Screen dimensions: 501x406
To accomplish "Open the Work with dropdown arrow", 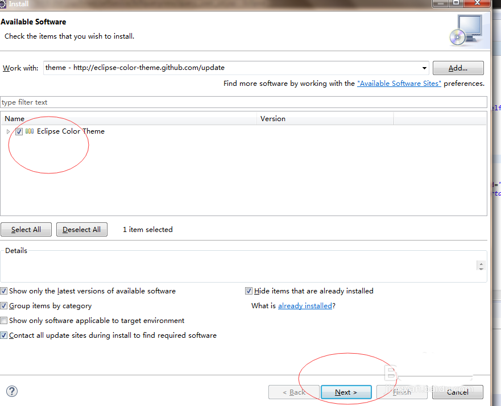I will 424,68.
